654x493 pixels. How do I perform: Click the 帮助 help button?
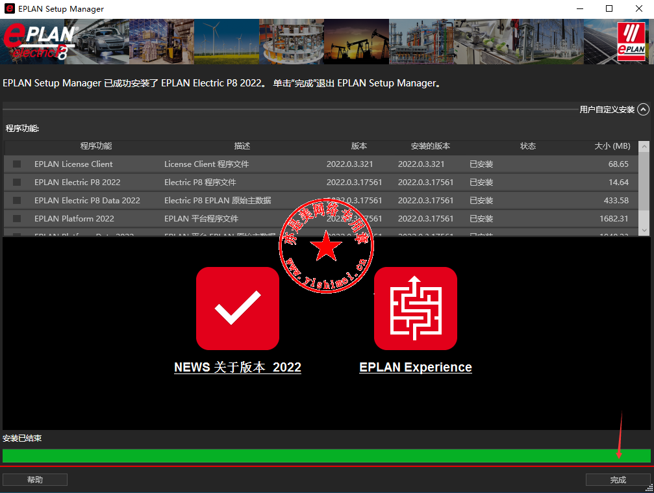point(35,479)
